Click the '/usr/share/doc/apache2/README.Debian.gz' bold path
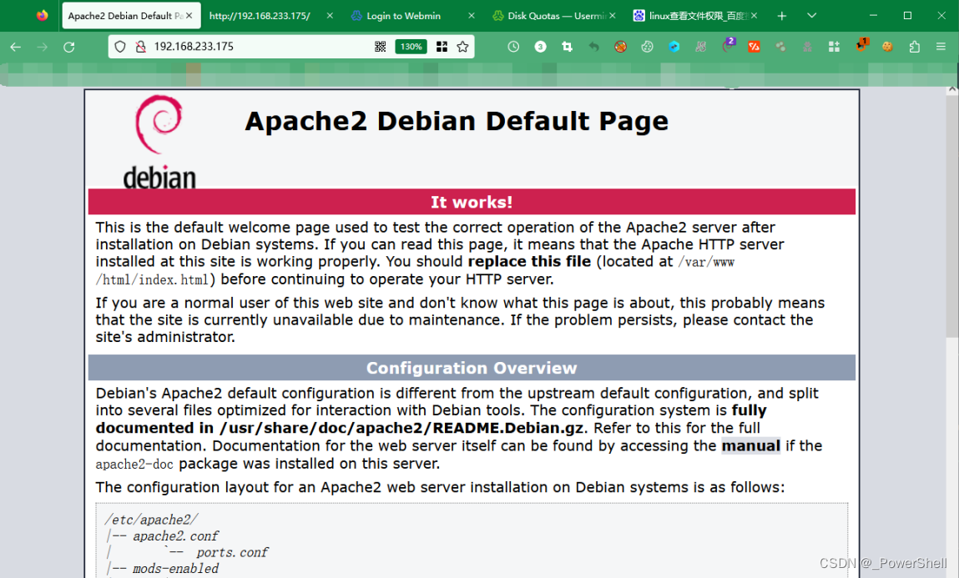The width and height of the screenshot is (959, 578). (x=401, y=428)
